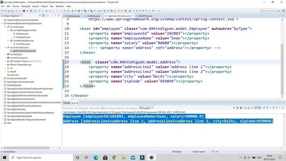
Task: Open the Navigate menu
Action: (x=26, y=6)
